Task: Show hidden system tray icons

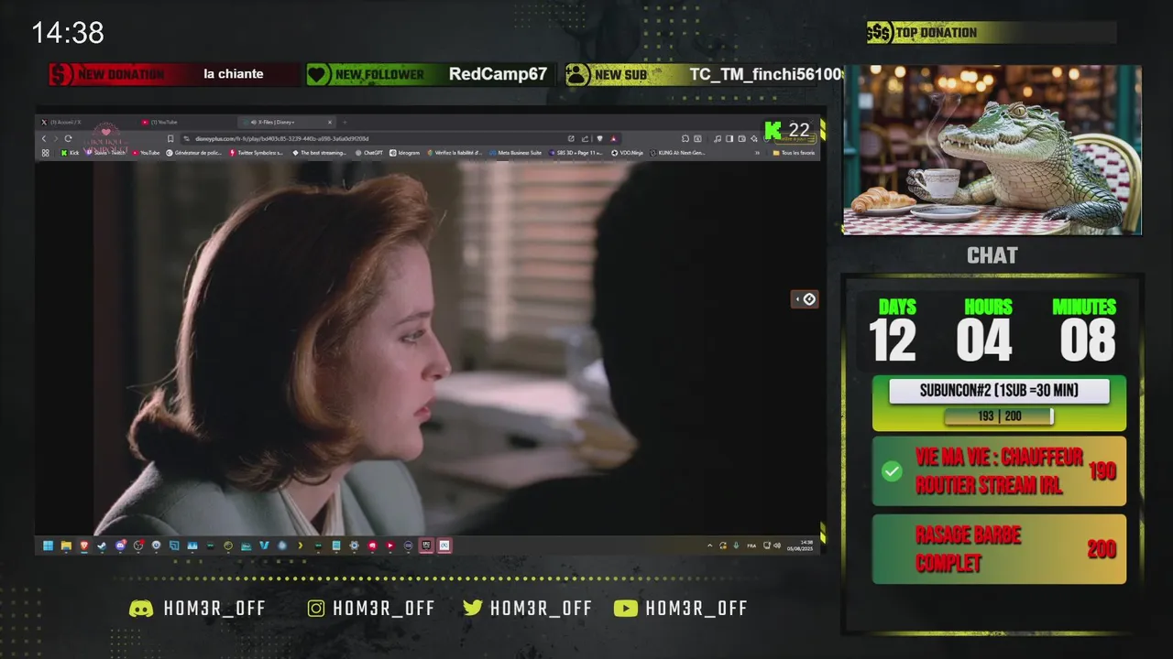Action: coord(710,546)
